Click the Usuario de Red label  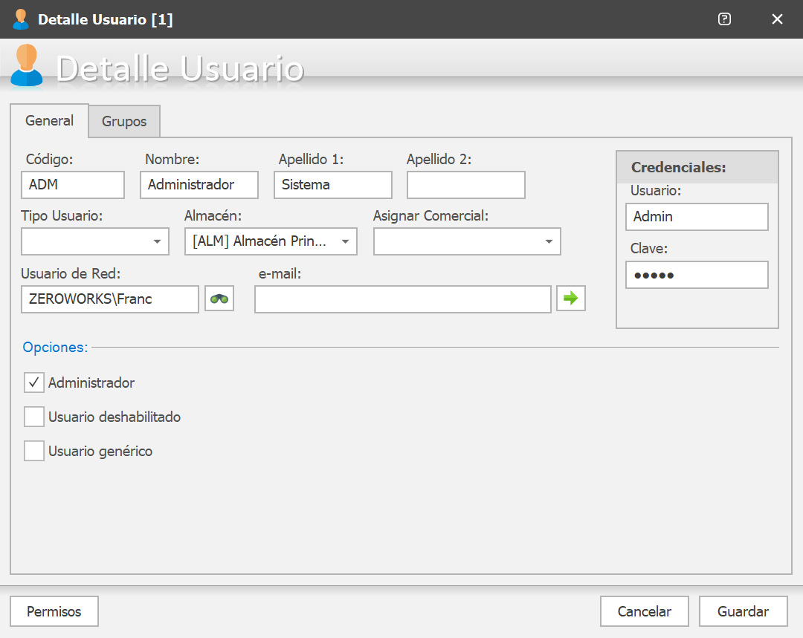(71, 274)
